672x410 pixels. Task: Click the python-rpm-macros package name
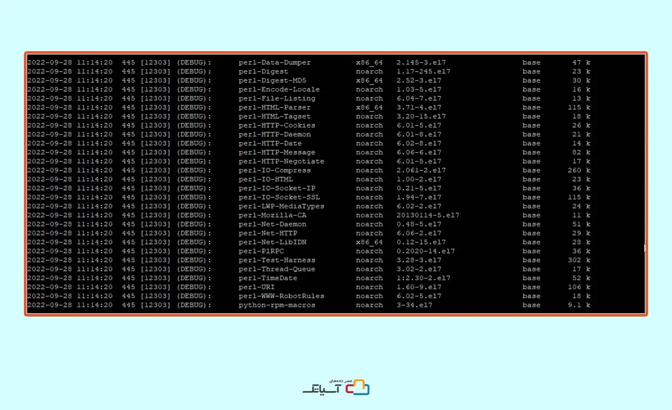pos(277,305)
